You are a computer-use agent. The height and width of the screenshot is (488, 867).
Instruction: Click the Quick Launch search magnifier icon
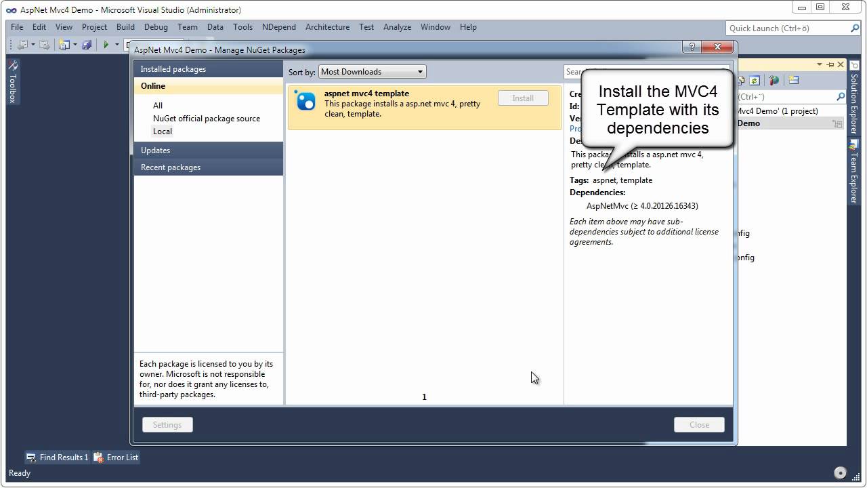click(x=854, y=28)
